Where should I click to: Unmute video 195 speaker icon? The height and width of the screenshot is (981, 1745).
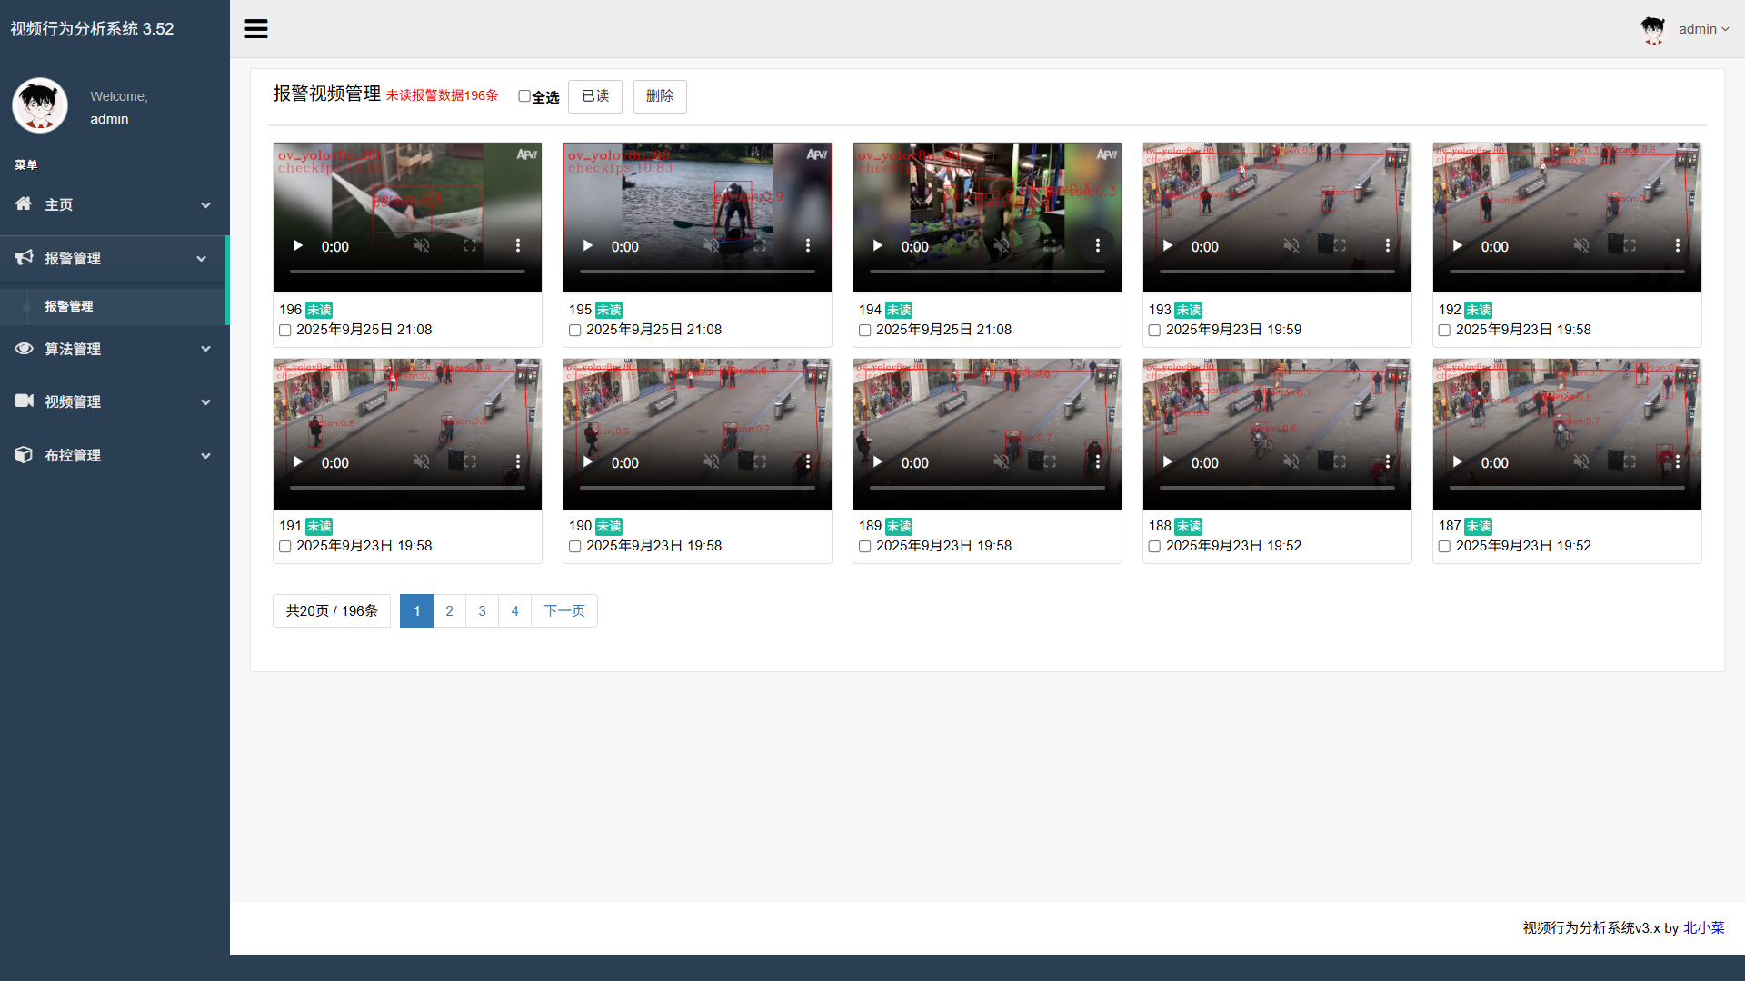pos(712,246)
